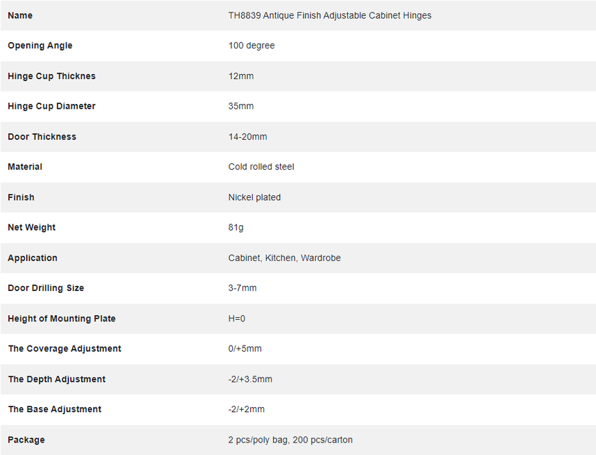
Task: Select the Cabinet, Kitchen, Wardrobe application text
Action: coord(284,258)
